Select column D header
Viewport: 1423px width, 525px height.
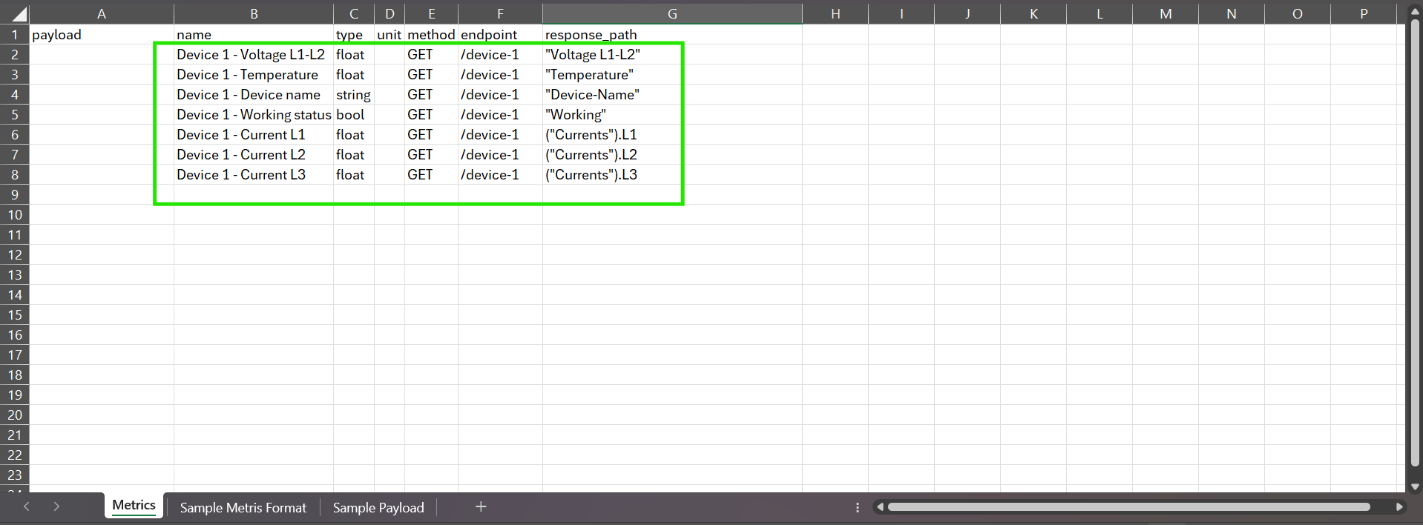pyautogui.click(x=390, y=14)
